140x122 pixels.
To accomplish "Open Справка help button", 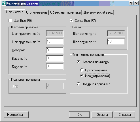I will (x=124, y=115).
